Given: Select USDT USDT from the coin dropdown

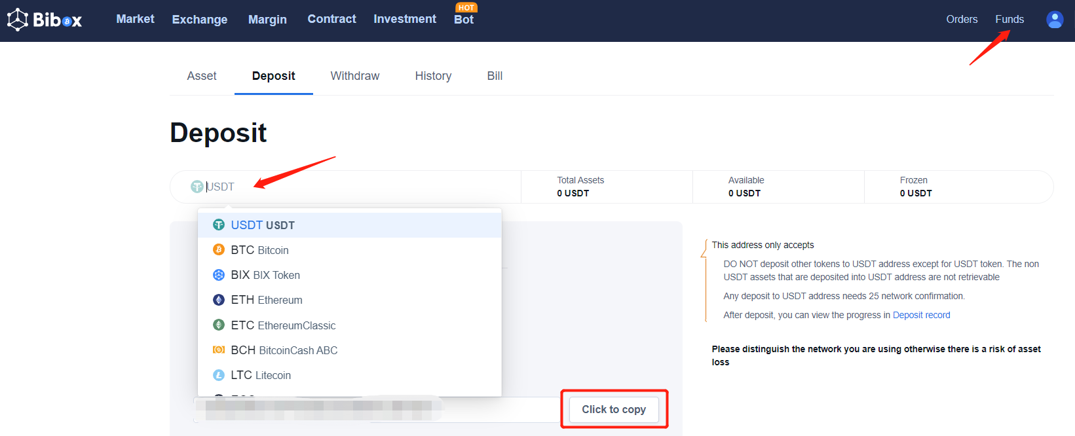Looking at the screenshot, I should [263, 225].
